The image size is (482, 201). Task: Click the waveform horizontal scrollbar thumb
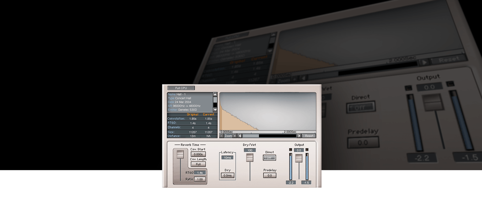coord(251,136)
